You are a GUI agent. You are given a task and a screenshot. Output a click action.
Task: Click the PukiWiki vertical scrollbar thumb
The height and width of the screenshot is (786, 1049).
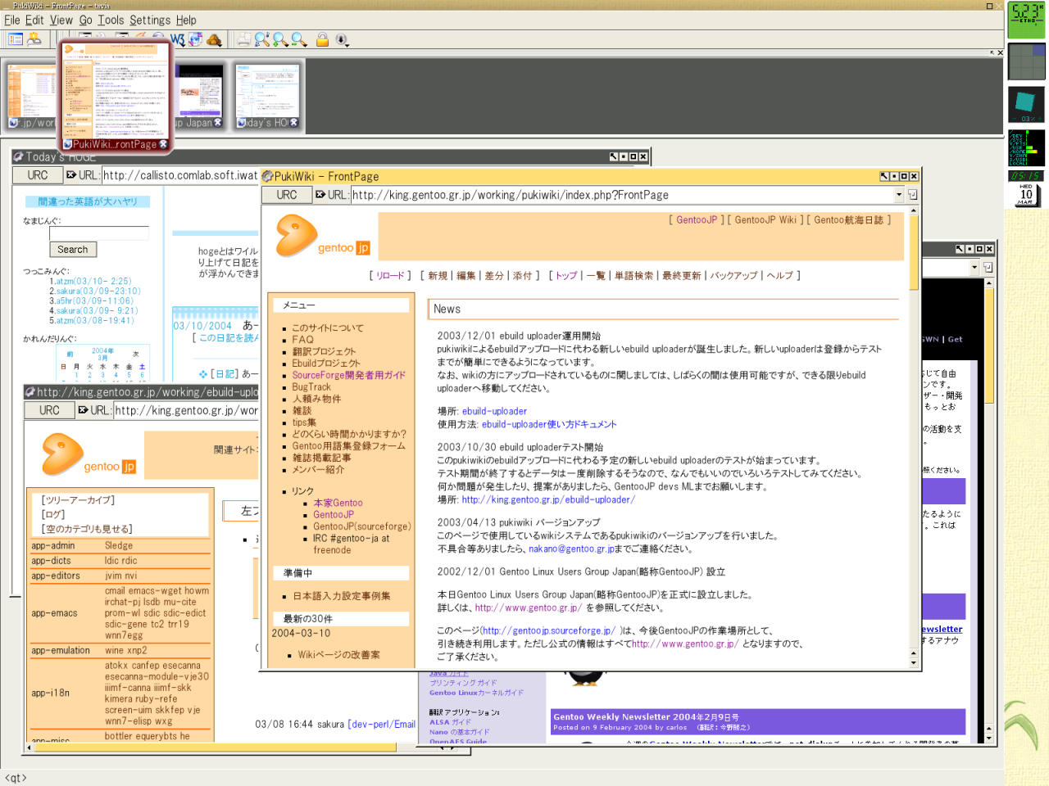(x=914, y=251)
